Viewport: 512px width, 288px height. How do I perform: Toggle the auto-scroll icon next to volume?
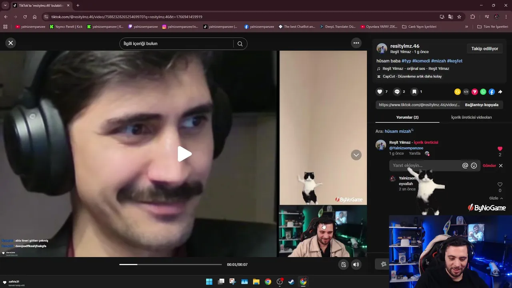coord(343,264)
